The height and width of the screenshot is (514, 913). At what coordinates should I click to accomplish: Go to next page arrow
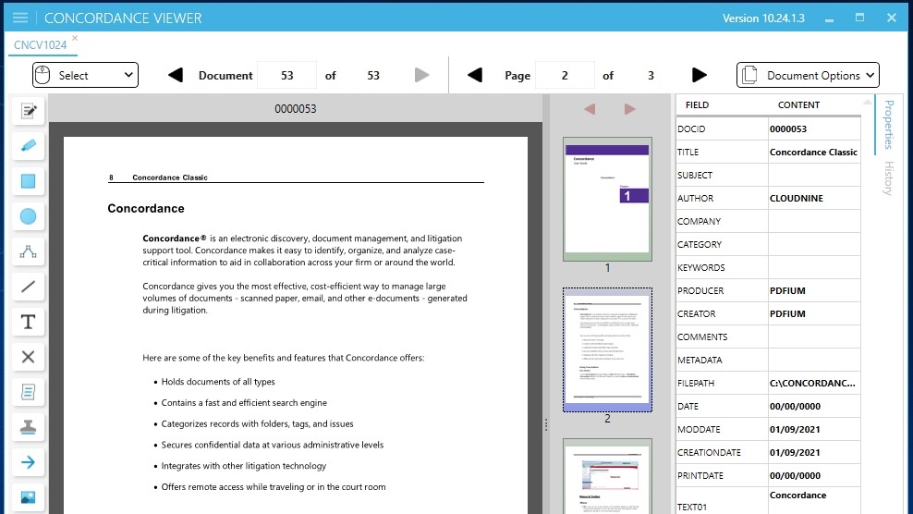coord(700,75)
